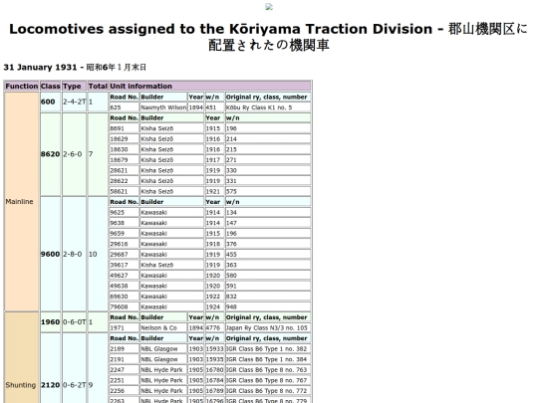This screenshot has width=538, height=403.
Task: Select road number 29687
Action: pos(125,255)
